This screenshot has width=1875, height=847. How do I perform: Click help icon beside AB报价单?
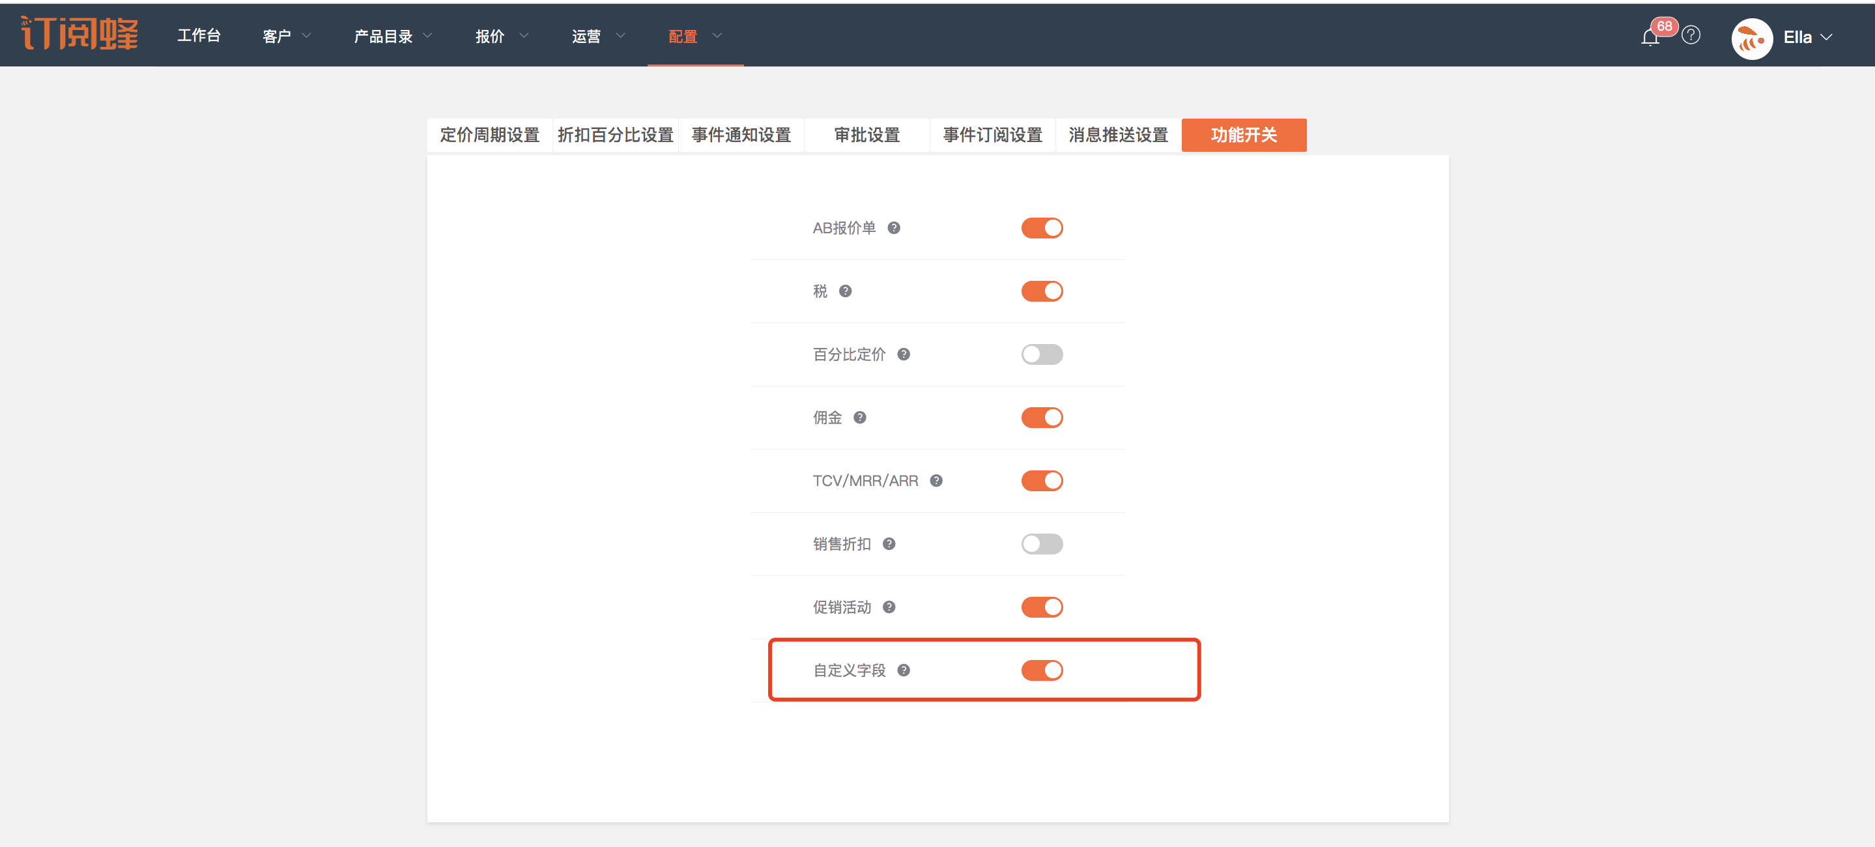click(x=894, y=228)
